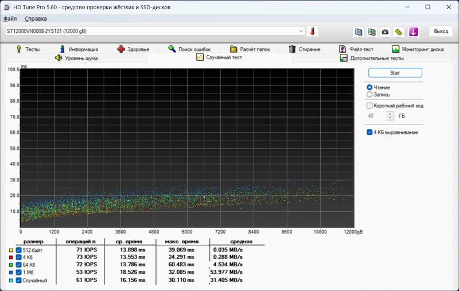Viewport: 459px width, 291px height.
Task: Toggle 4 КБ выравнивание checkbox
Action: pyautogui.click(x=369, y=133)
